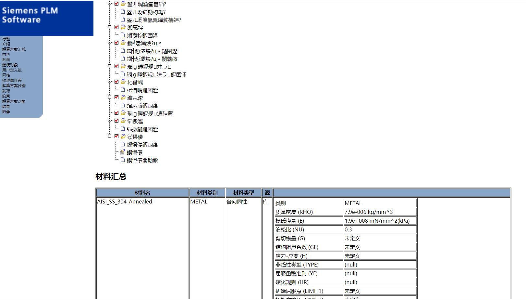The height and width of the screenshot is (300, 526).
Task: Click folder icon of 缃戞牸 node
Action: [123, 27]
